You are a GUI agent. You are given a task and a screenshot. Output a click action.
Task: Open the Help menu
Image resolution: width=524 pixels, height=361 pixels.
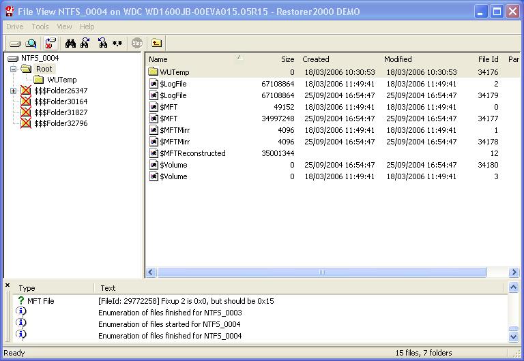tap(87, 27)
